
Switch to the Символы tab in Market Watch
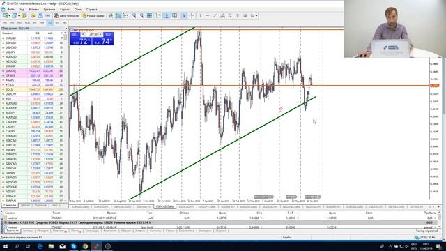[x=10, y=205]
